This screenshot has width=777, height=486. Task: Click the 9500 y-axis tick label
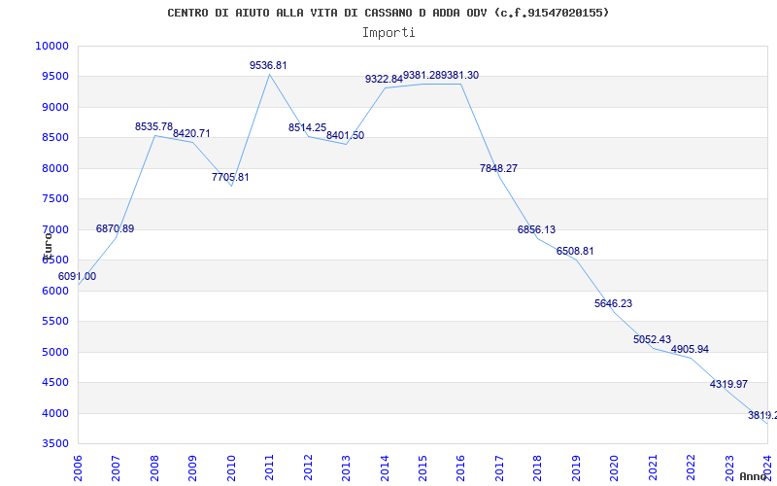point(54,77)
